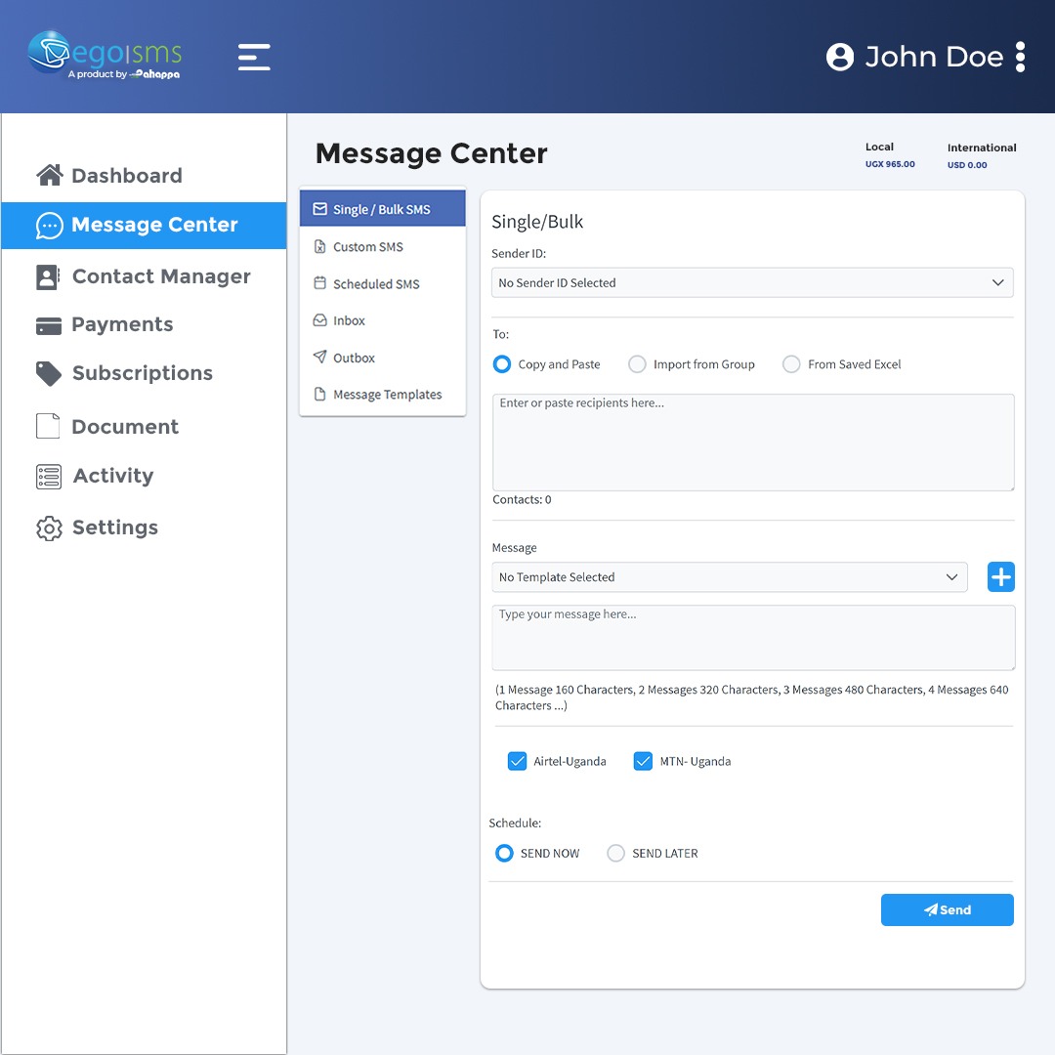Click the Outbox paper plane icon
This screenshot has height=1055, width=1055.
click(320, 357)
